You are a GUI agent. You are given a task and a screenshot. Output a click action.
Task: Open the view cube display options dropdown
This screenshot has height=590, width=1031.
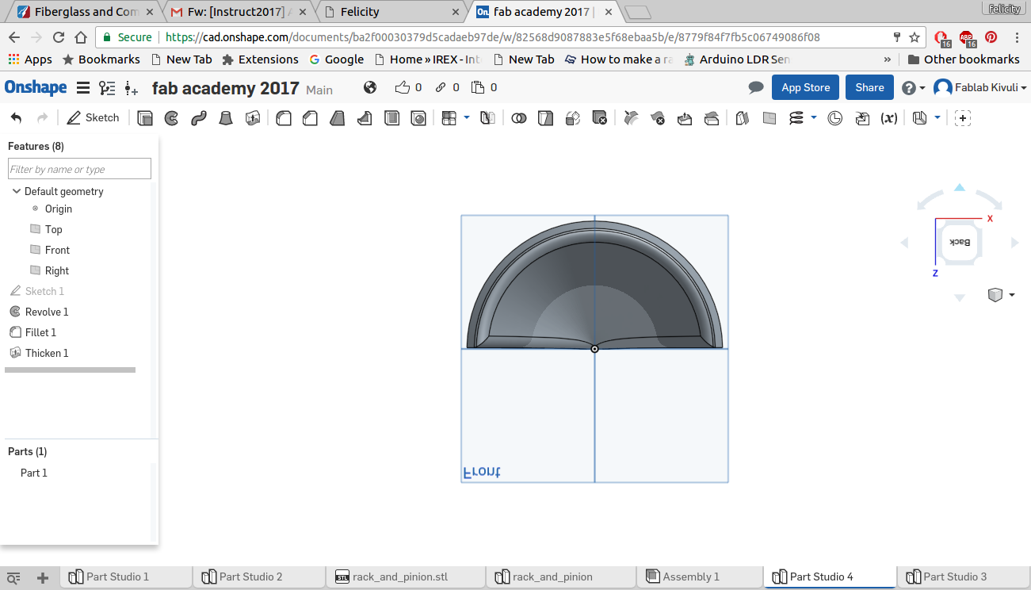1011,295
